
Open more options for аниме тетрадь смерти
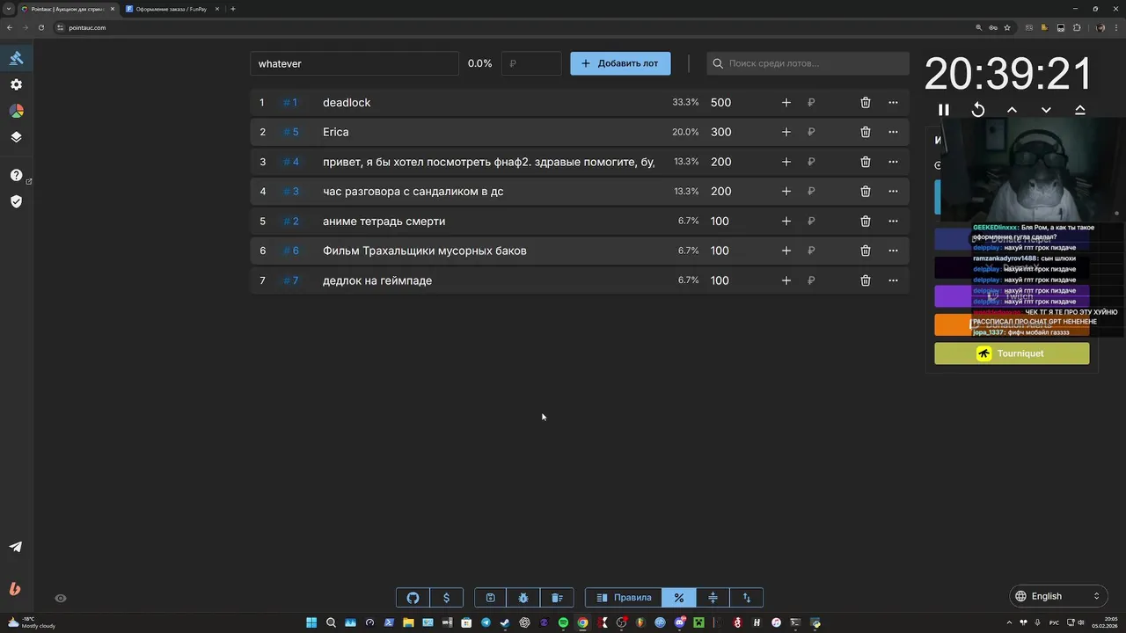coord(893,222)
